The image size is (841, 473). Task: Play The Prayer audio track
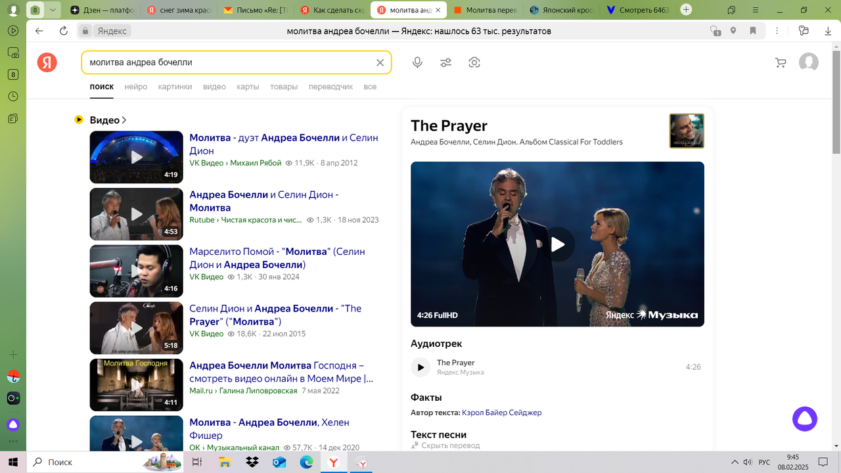coord(420,367)
